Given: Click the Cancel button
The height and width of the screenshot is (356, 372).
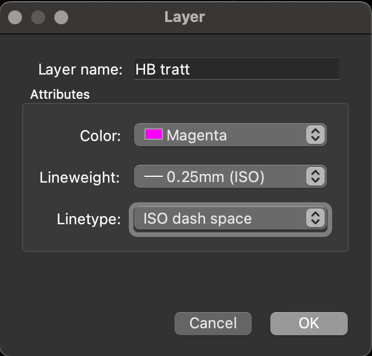Looking at the screenshot, I should (213, 323).
